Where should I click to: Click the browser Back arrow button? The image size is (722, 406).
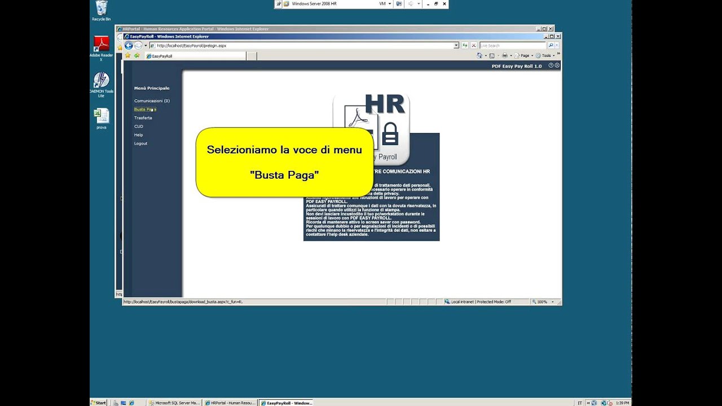[129, 45]
